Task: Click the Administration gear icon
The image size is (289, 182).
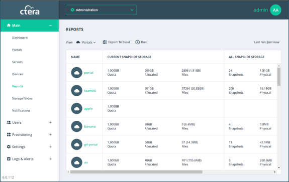Action: [x=72, y=10]
